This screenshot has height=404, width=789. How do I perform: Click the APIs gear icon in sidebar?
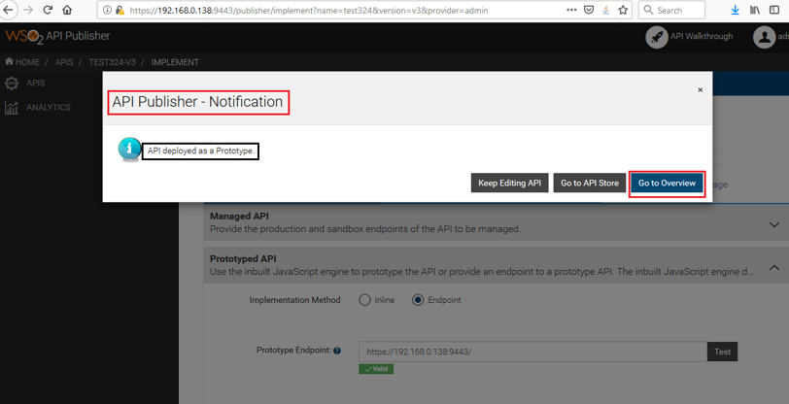[12, 83]
